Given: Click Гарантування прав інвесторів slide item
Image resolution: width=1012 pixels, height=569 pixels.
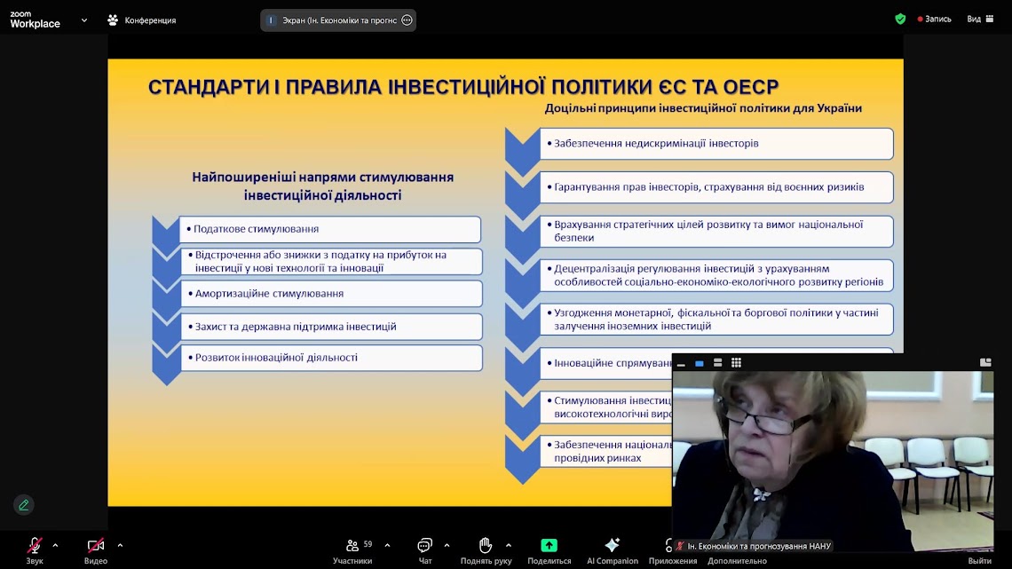Looking at the screenshot, I should 716,187.
